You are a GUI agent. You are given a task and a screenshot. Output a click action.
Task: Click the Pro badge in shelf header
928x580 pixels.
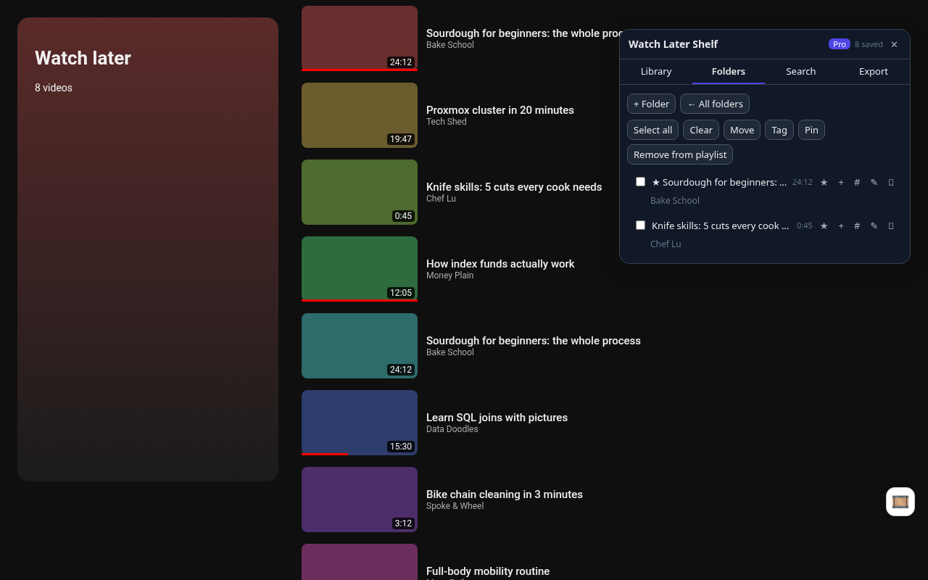click(840, 44)
